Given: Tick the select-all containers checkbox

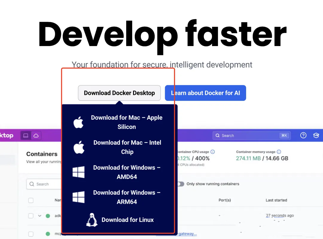Looking at the screenshot, I should [x=31, y=200].
